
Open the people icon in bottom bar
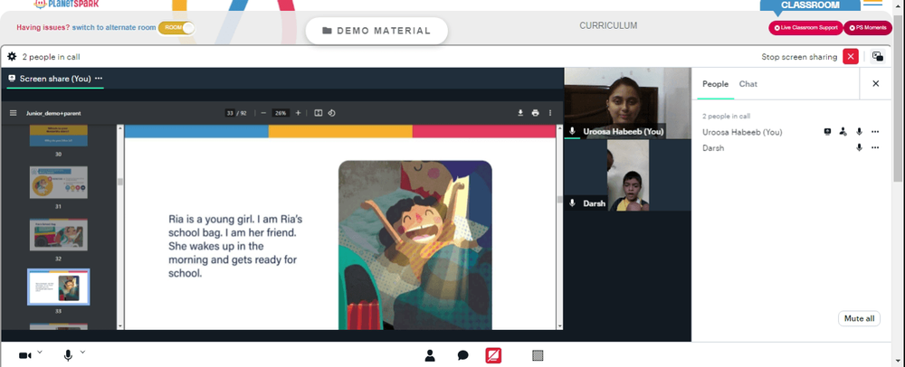tap(430, 355)
